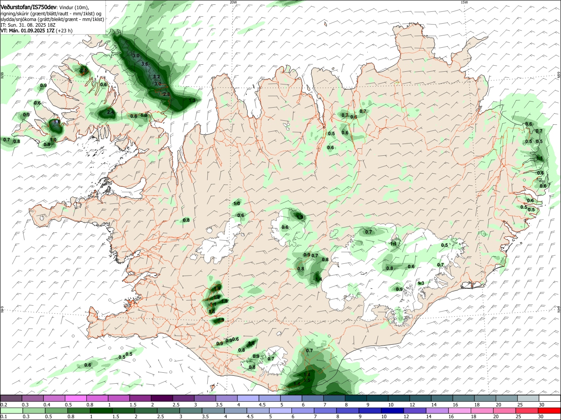Click the 15W longitude label
This screenshot has width=561, height=420.
pyautogui.click(x=464, y=2)
